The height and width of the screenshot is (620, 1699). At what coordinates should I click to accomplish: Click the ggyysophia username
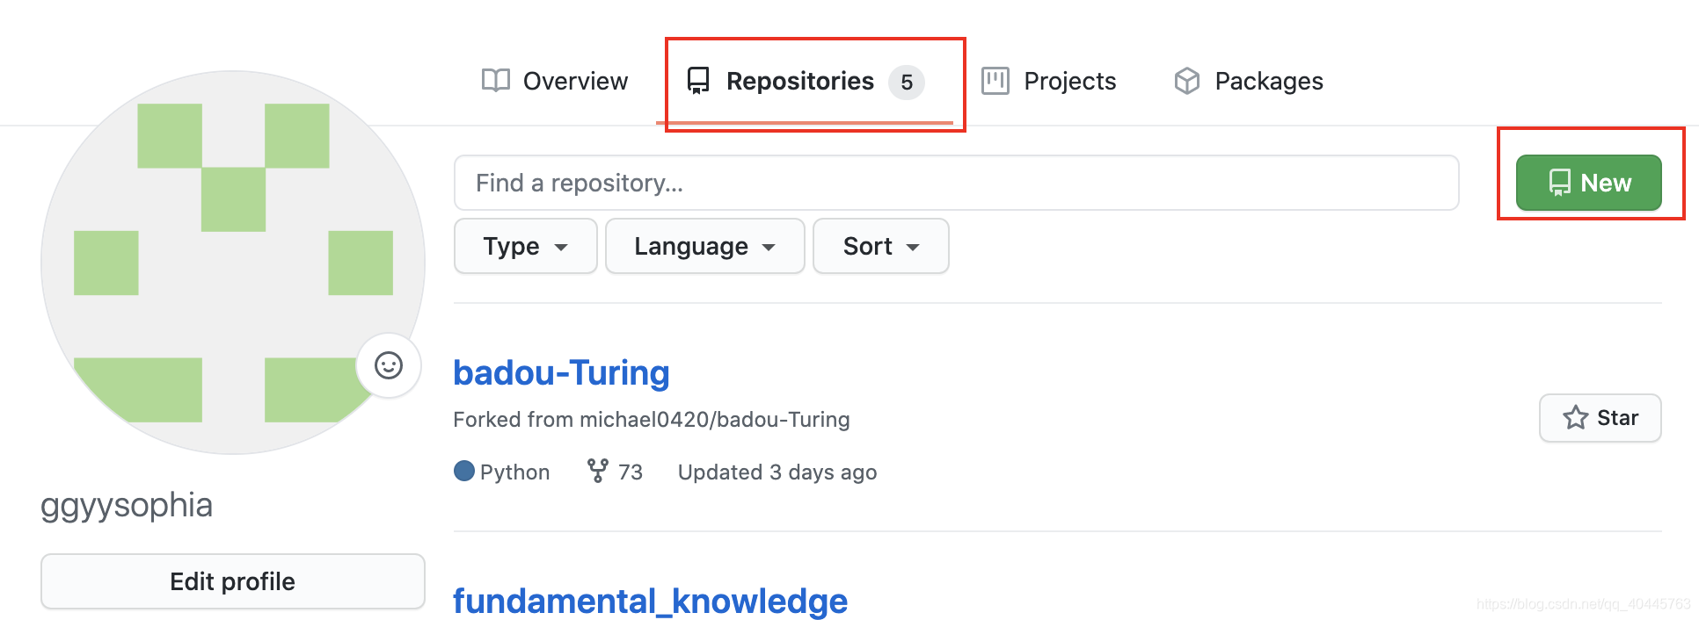(x=127, y=506)
